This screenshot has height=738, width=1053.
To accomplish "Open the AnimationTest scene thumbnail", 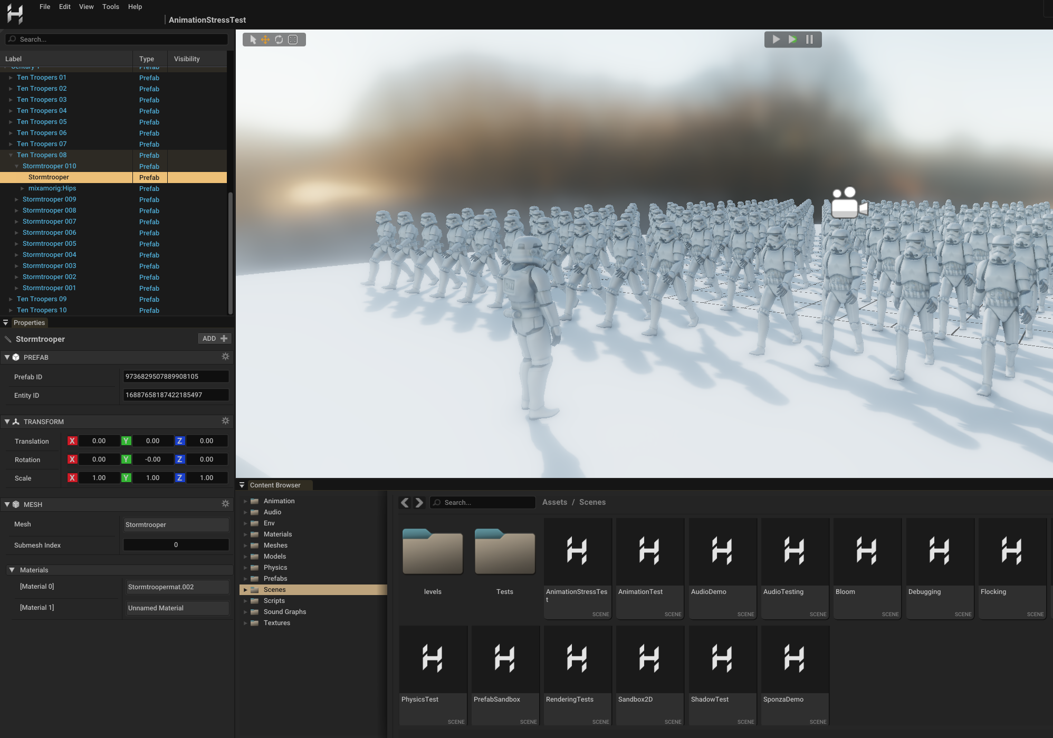I will [649, 552].
